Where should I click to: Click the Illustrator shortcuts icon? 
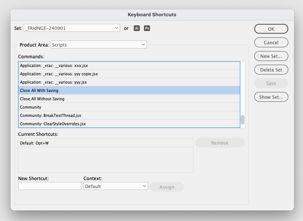coord(137,28)
